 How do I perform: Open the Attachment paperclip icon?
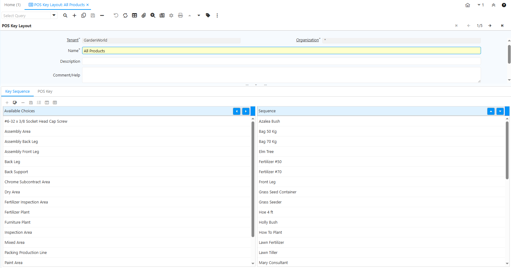coord(144,16)
